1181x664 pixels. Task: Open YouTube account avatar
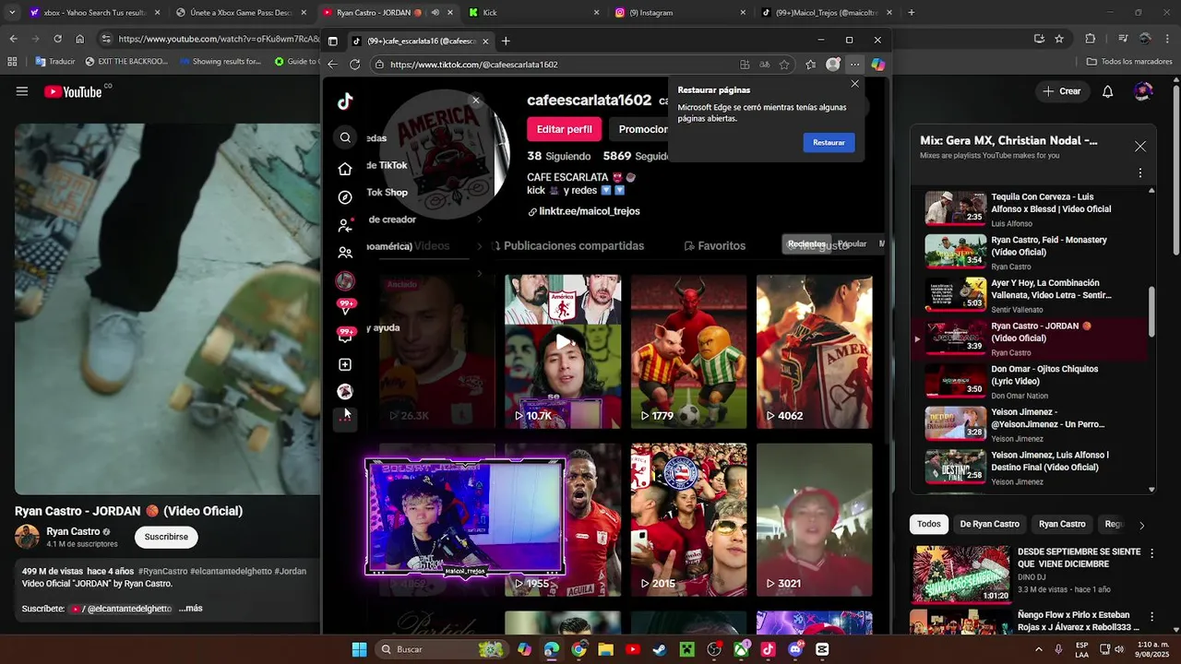pyautogui.click(x=1143, y=91)
